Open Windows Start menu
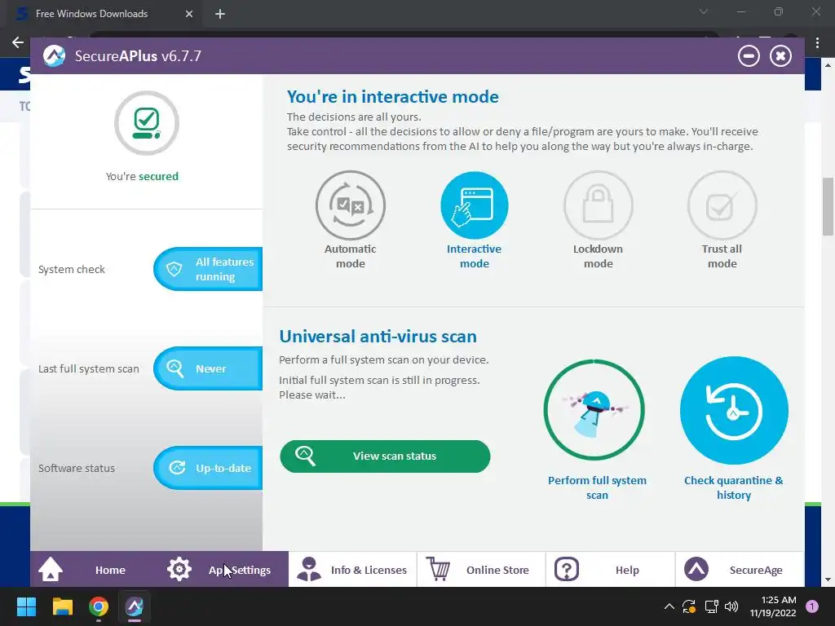This screenshot has height=626, width=835. pos(27,606)
